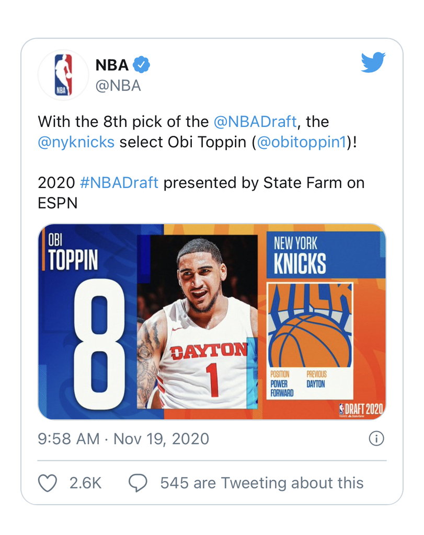Click the New York Knicks banner in image

[x=326, y=255]
